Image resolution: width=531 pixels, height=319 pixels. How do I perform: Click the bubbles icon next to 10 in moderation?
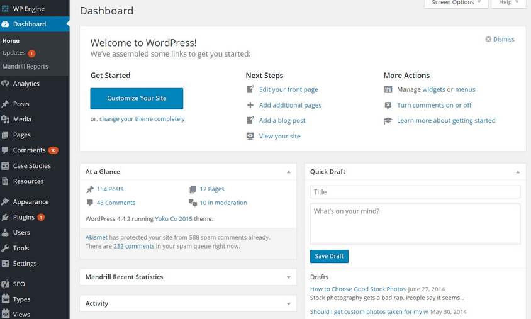(193, 203)
